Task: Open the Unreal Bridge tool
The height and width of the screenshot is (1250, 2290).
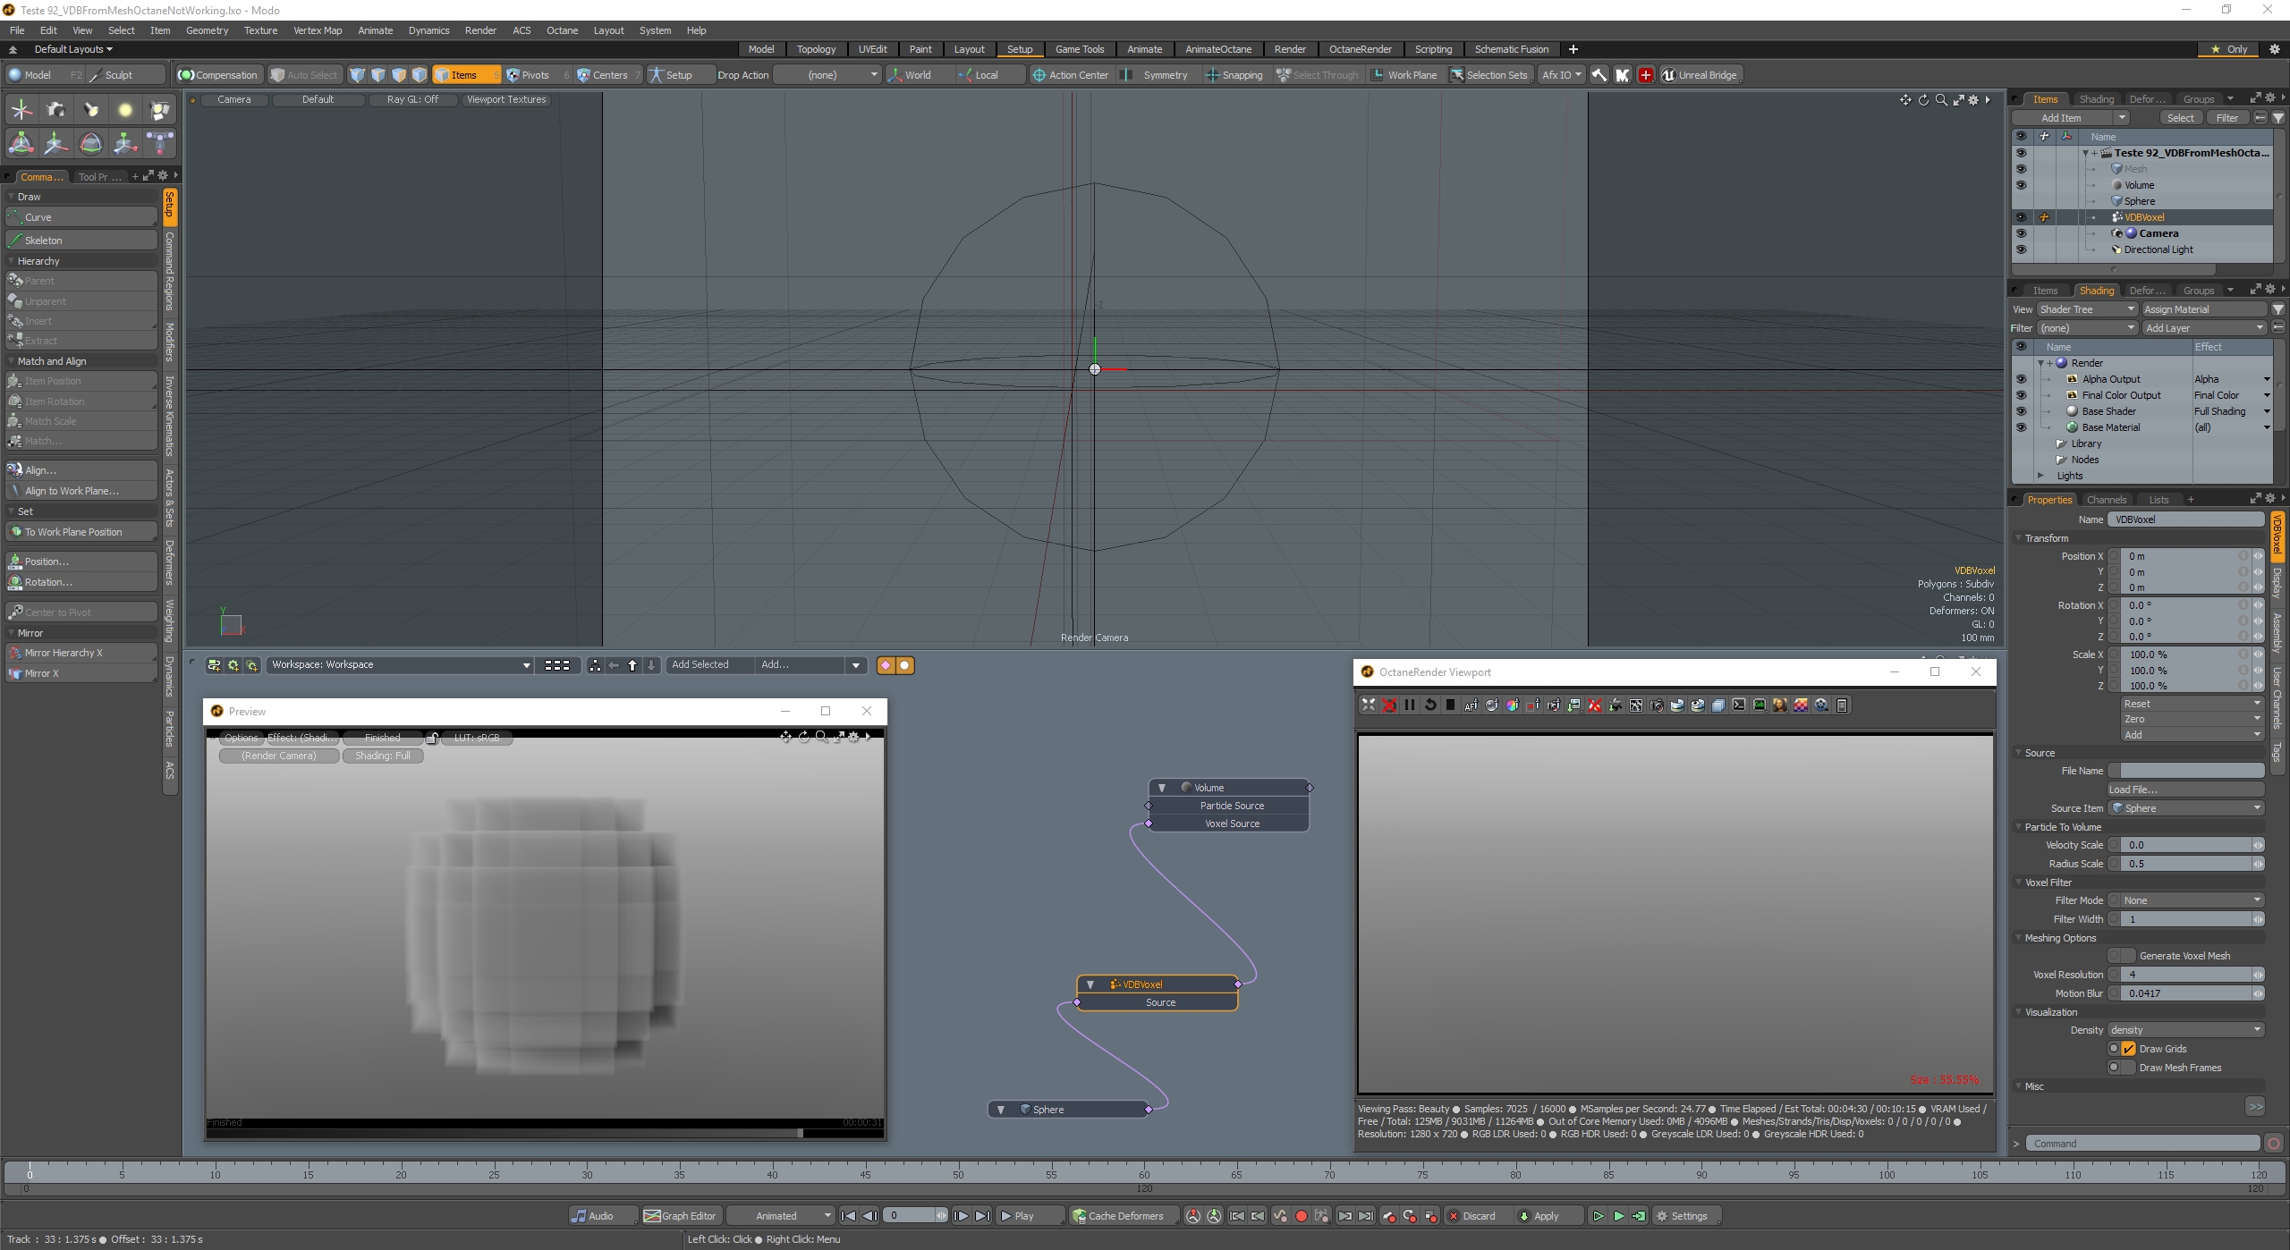Action: [1699, 75]
